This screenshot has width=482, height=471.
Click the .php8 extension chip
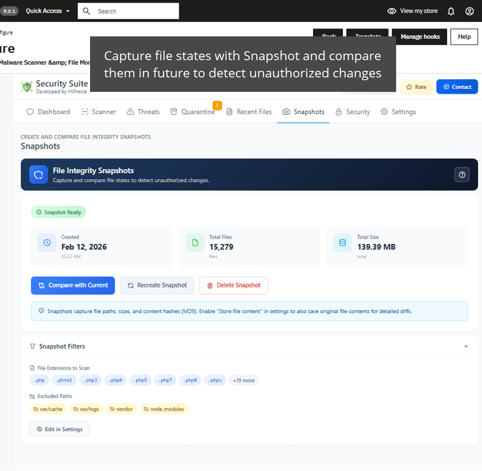189,381
